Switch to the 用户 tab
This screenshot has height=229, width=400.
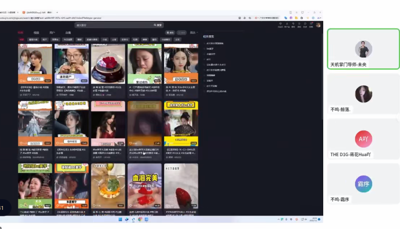pyautogui.click(x=52, y=32)
